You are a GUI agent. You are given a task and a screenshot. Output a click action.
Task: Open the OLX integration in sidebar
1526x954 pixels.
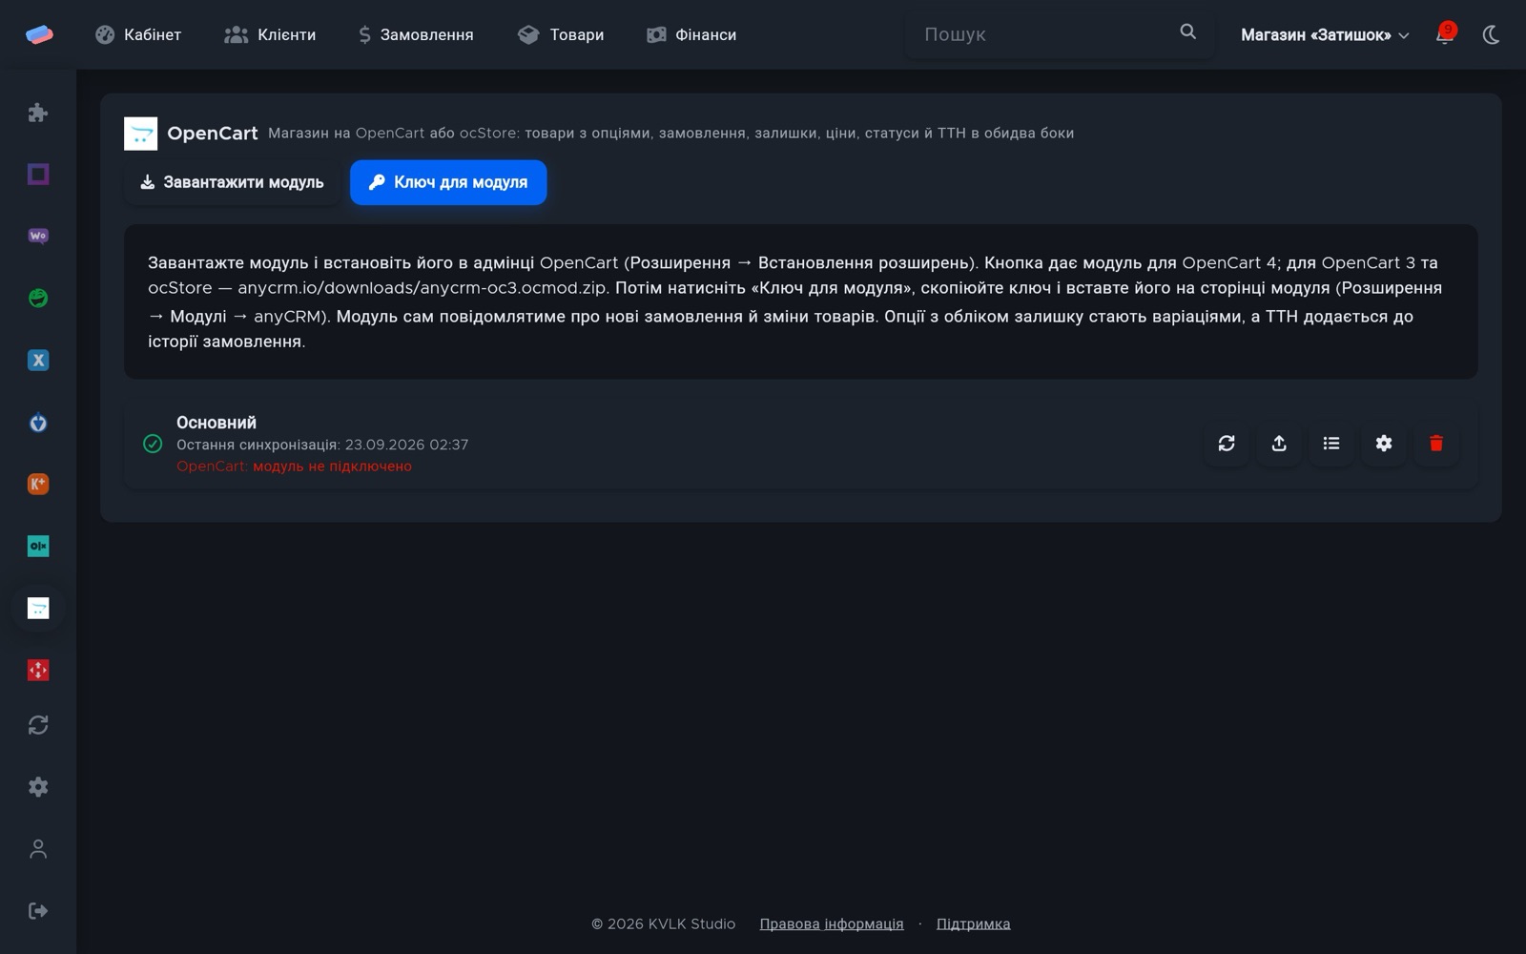38,547
